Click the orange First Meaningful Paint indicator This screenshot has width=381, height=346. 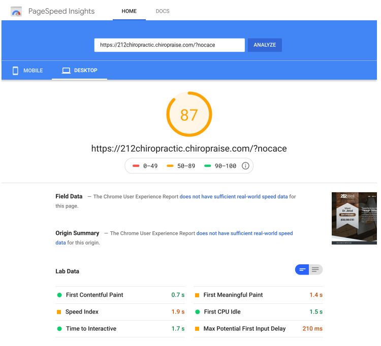197,295
